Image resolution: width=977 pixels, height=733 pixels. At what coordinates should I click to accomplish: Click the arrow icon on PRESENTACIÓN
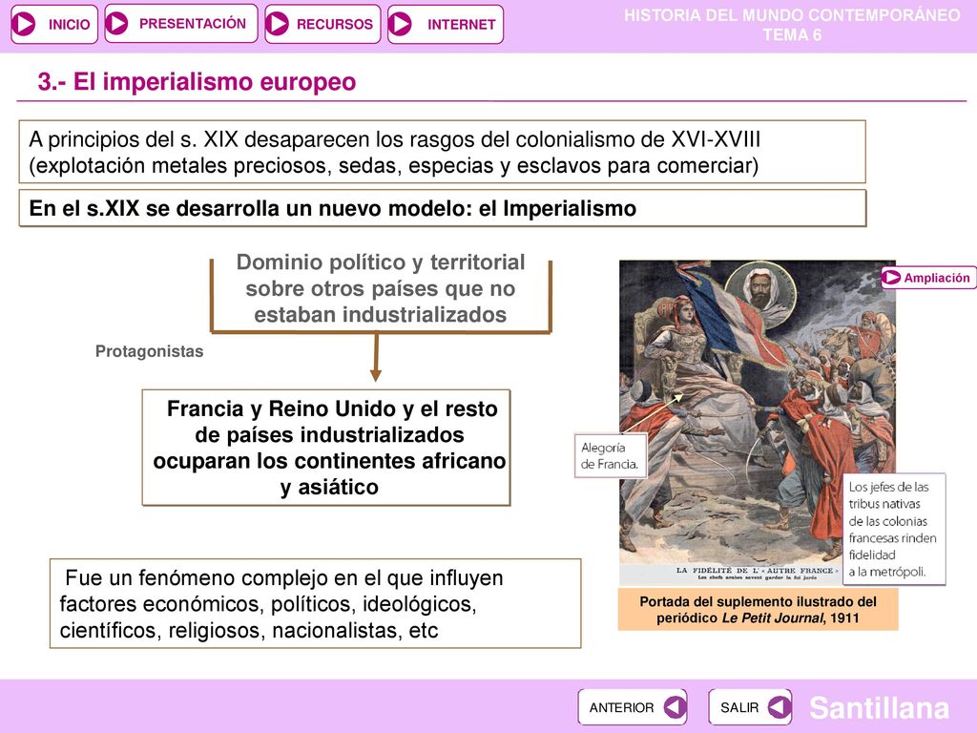coord(116,24)
